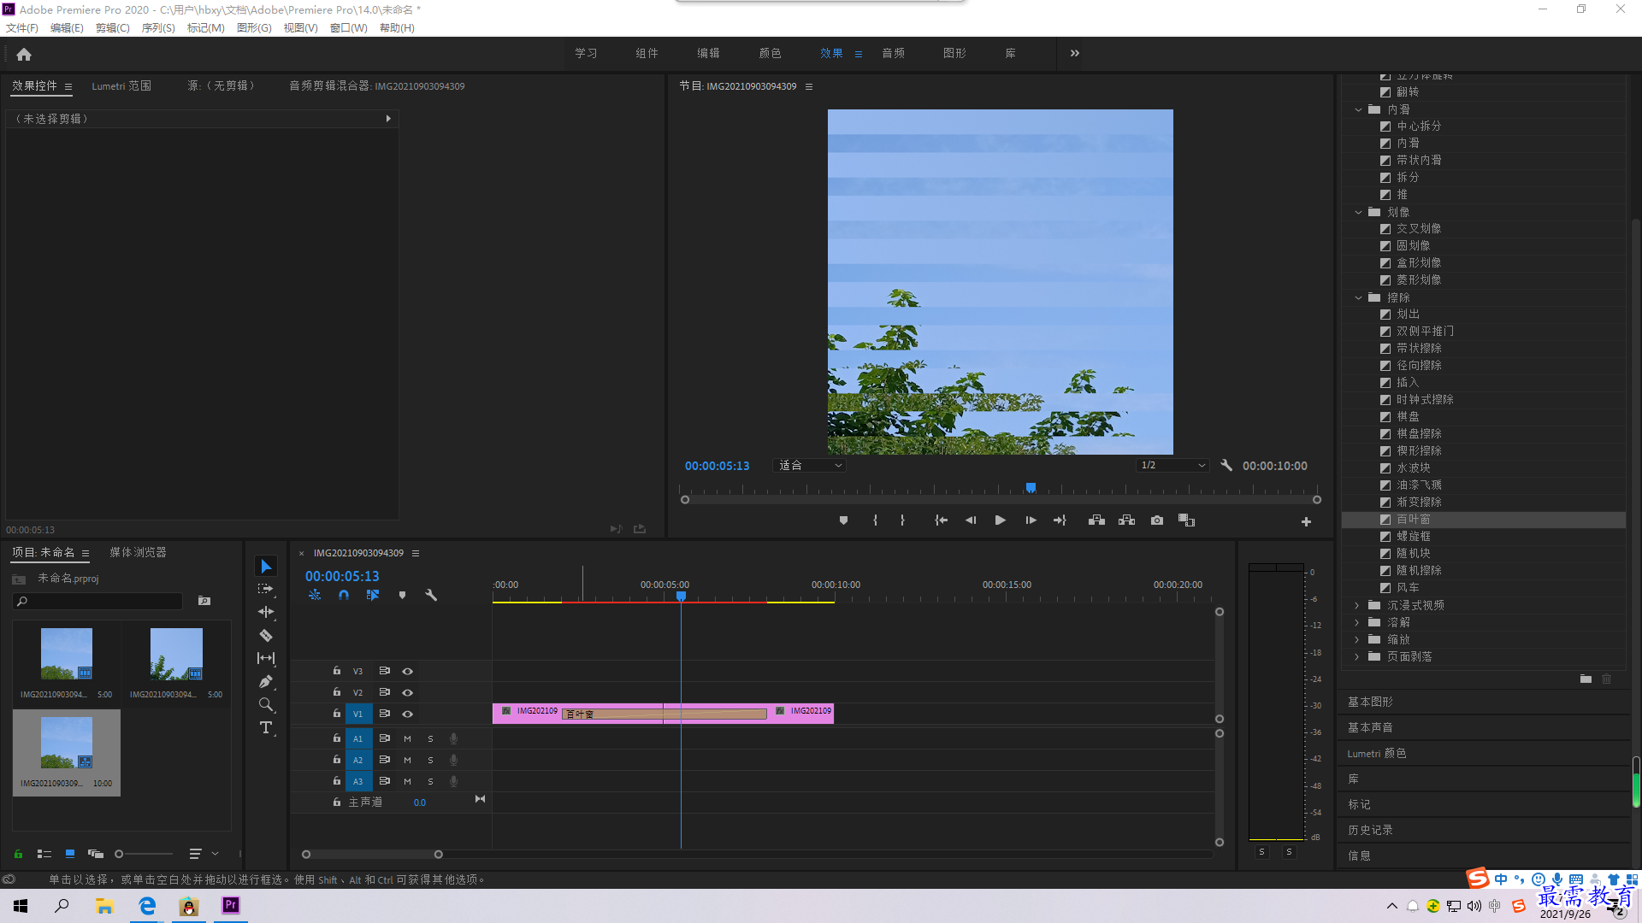Toggle A1 track targeting
Screen dimensions: 1642x923
358,738
